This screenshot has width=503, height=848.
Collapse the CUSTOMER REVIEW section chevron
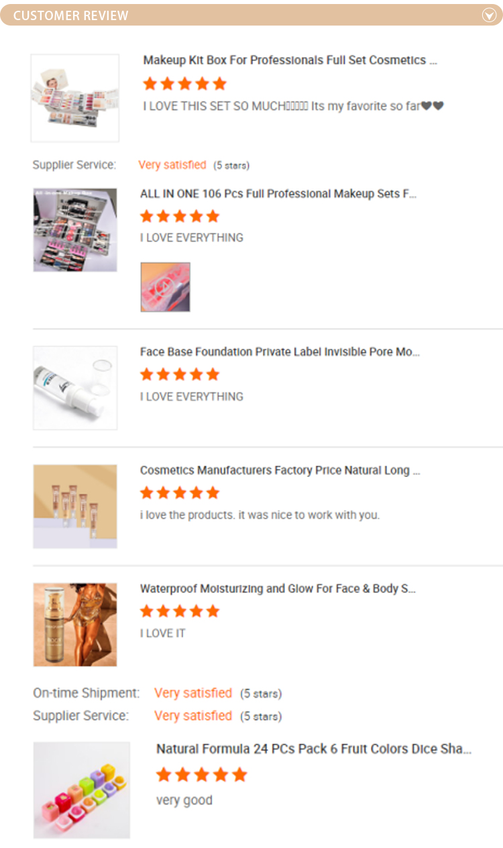tap(488, 15)
